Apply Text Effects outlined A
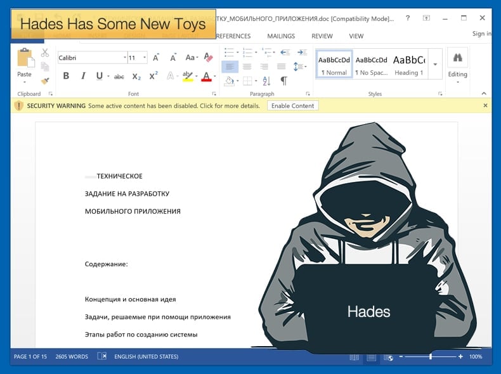The image size is (501, 374). 171,75
